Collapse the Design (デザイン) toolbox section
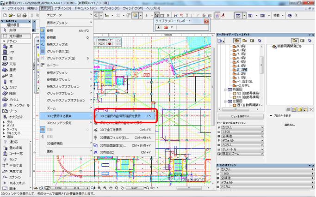316x197 pixels. pos(11,41)
